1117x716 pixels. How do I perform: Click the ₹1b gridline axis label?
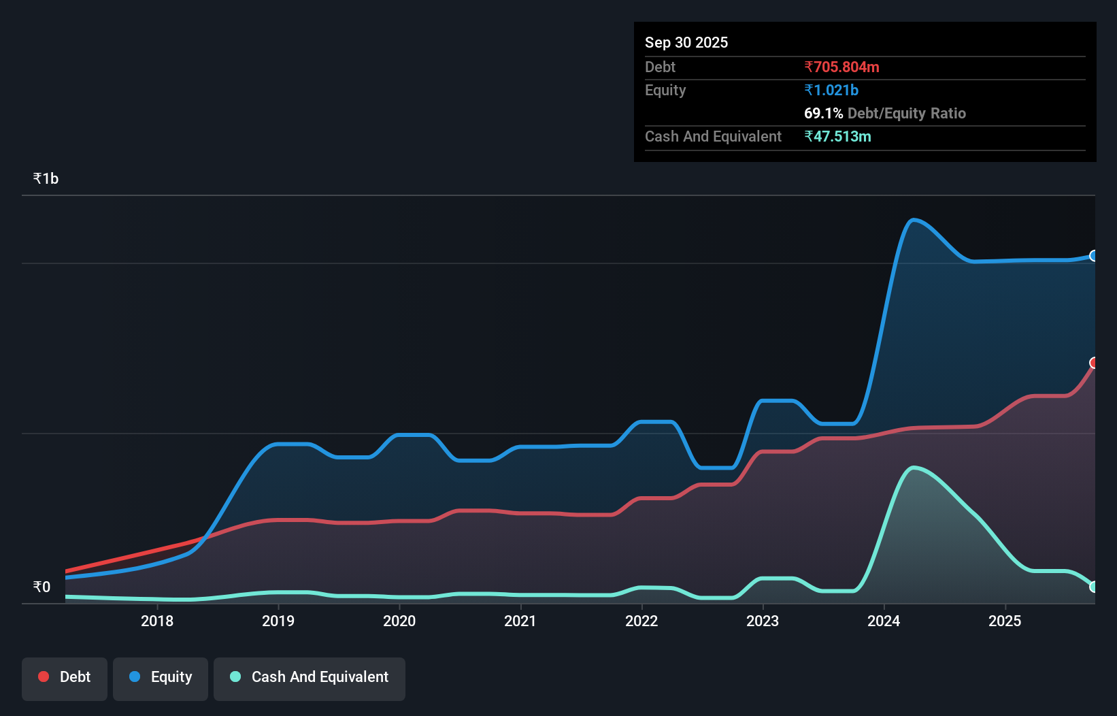[45, 178]
